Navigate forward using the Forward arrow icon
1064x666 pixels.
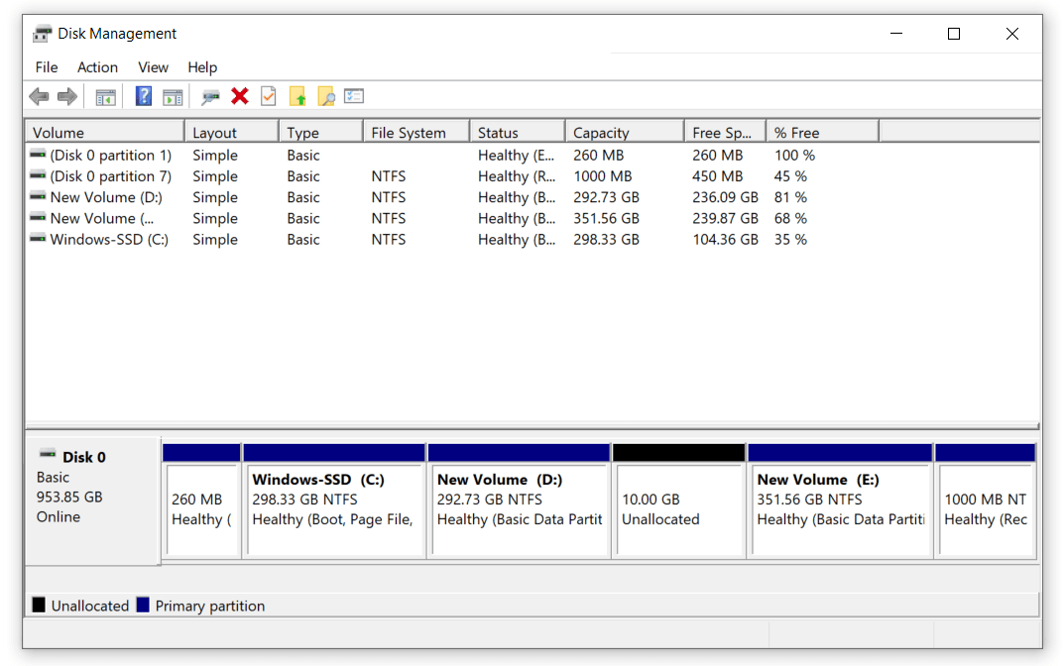(65, 96)
